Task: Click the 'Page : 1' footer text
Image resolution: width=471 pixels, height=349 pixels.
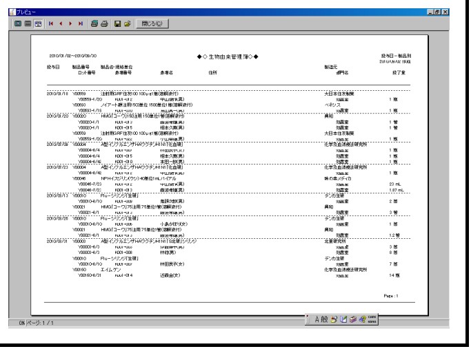Action: [391, 296]
